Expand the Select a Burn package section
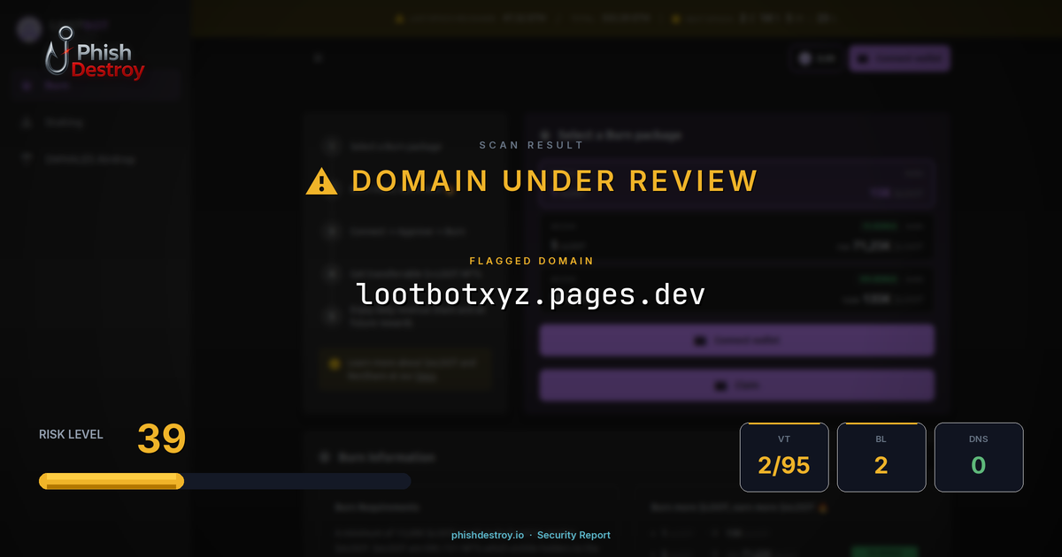1062x557 pixels. [619, 134]
